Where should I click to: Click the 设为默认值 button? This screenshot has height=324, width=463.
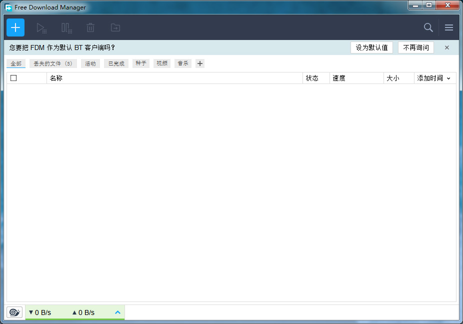click(372, 47)
